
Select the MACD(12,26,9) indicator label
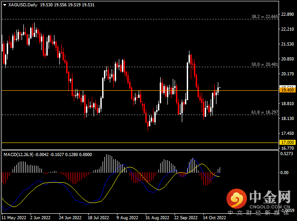click(18, 155)
